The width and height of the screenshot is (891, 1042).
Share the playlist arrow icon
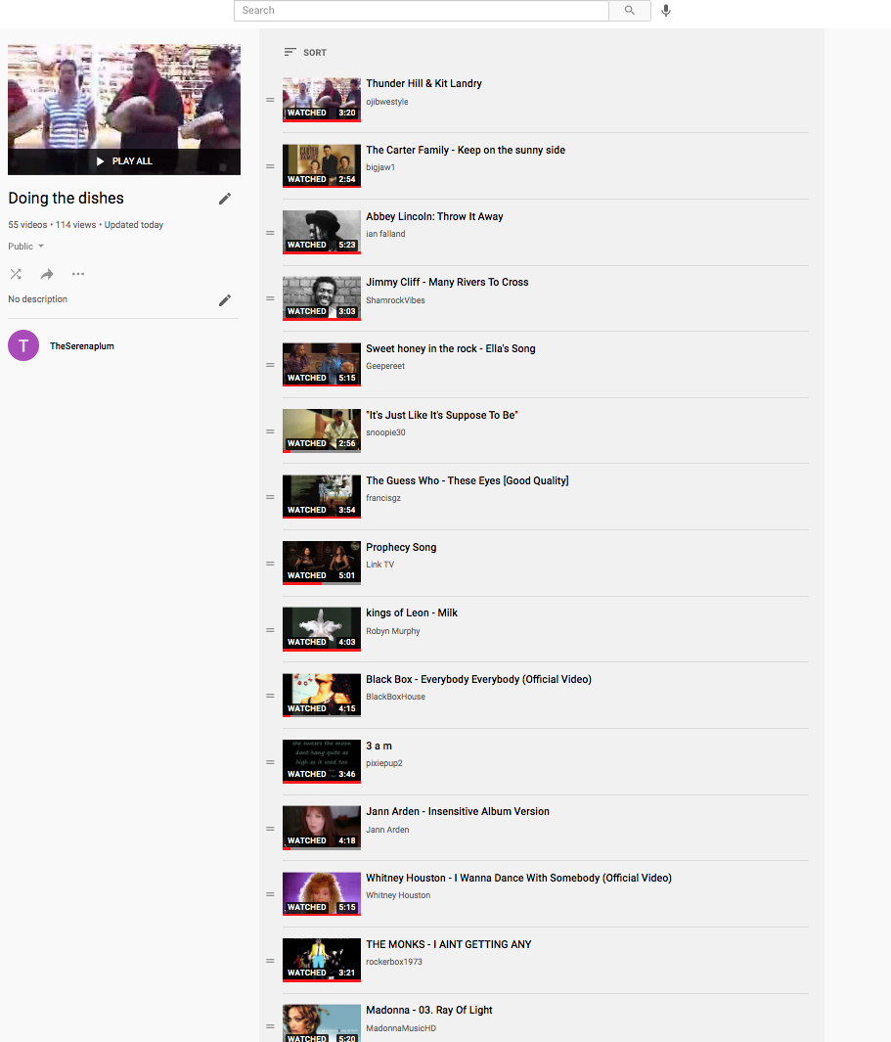pos(47,274)
